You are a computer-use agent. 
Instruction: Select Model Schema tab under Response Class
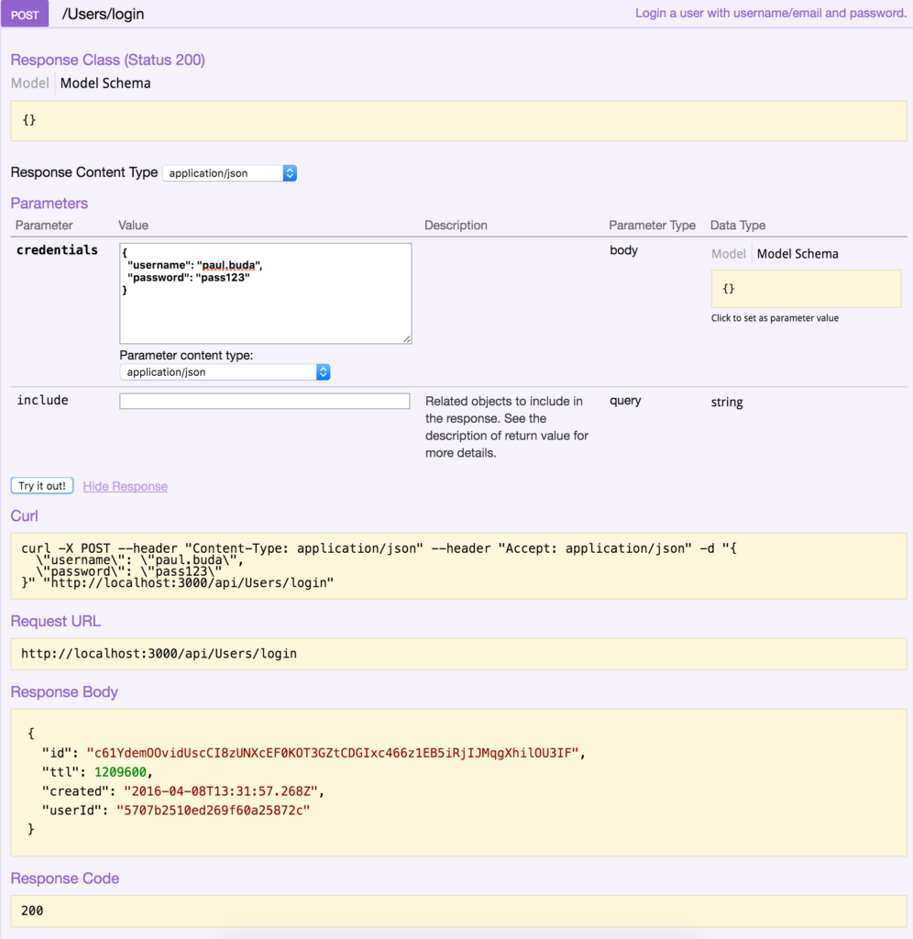point(105,83)
